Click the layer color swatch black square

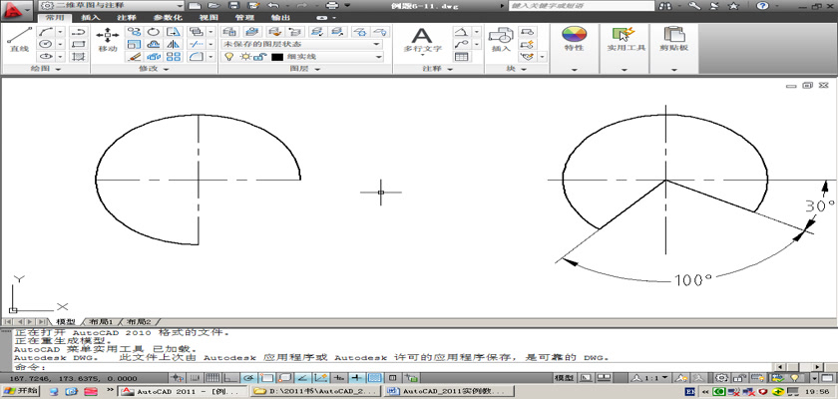tap(276, 57)
